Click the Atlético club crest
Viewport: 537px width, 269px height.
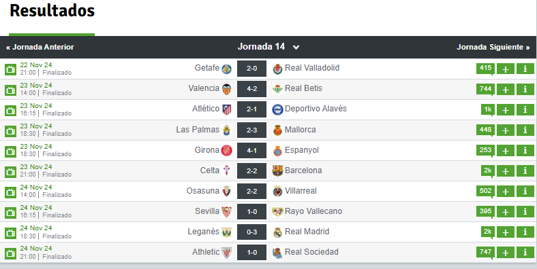point(227,109)
